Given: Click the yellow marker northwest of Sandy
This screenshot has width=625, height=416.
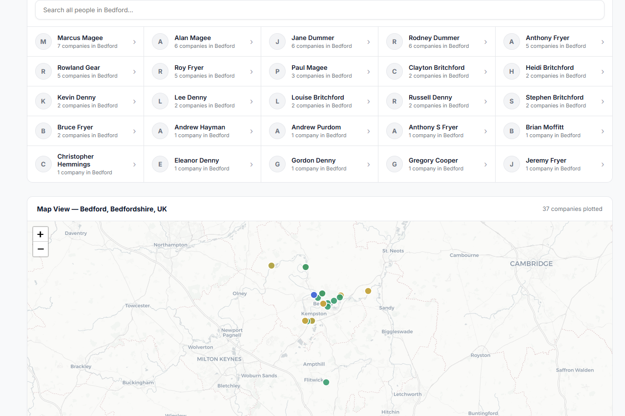Looking at the screenshot, I should click(x=368, y=291).
